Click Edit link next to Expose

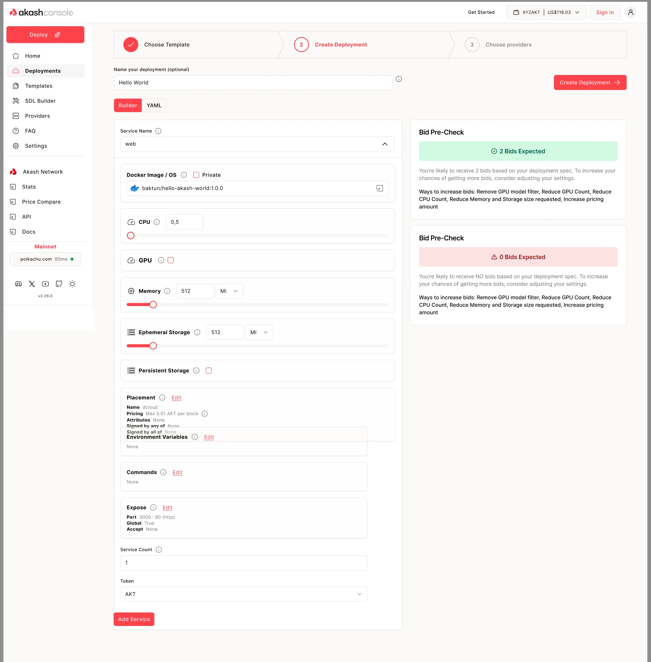[167, 507]
